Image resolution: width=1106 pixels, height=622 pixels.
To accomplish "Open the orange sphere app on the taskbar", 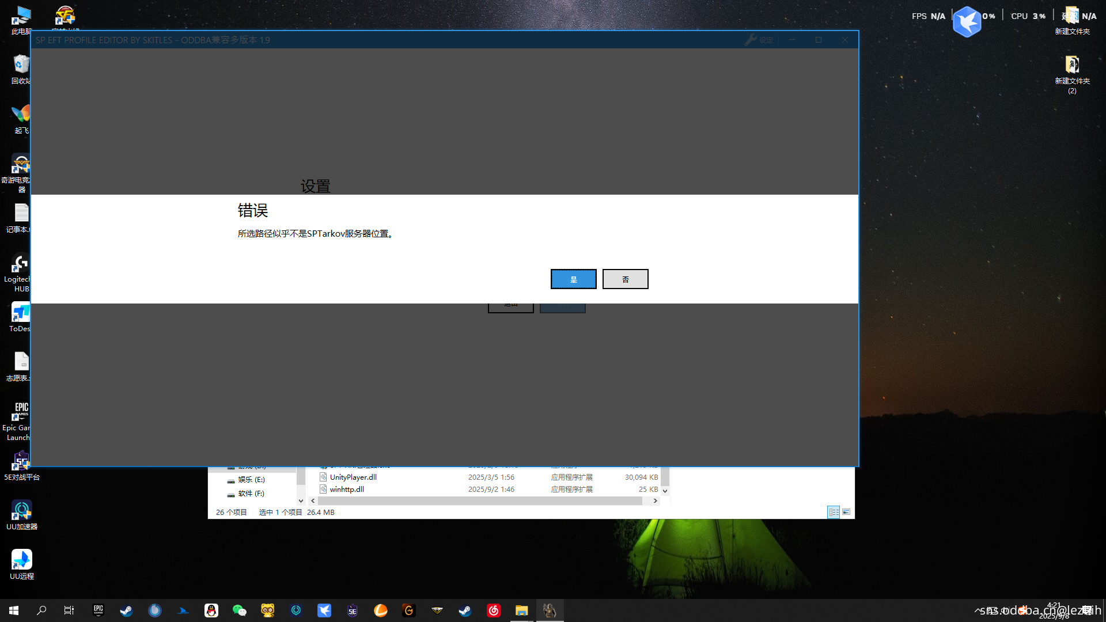I will point(381,610).
